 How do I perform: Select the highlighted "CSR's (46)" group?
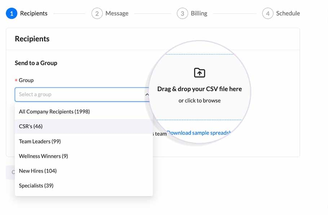pyautogui.click(x=31, y=126)
